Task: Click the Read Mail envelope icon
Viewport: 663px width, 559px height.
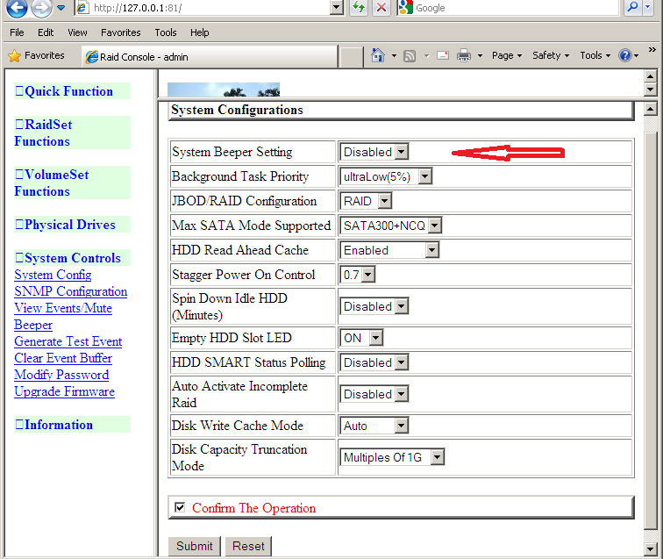Action: (x=443, y=55)
